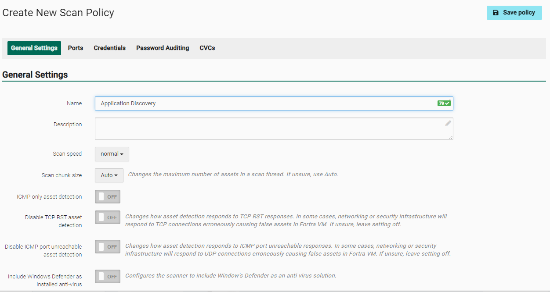Click the floppy disk icon in Save policy
The height and width of the screenshot is (292, 550).
coord(496,13)
